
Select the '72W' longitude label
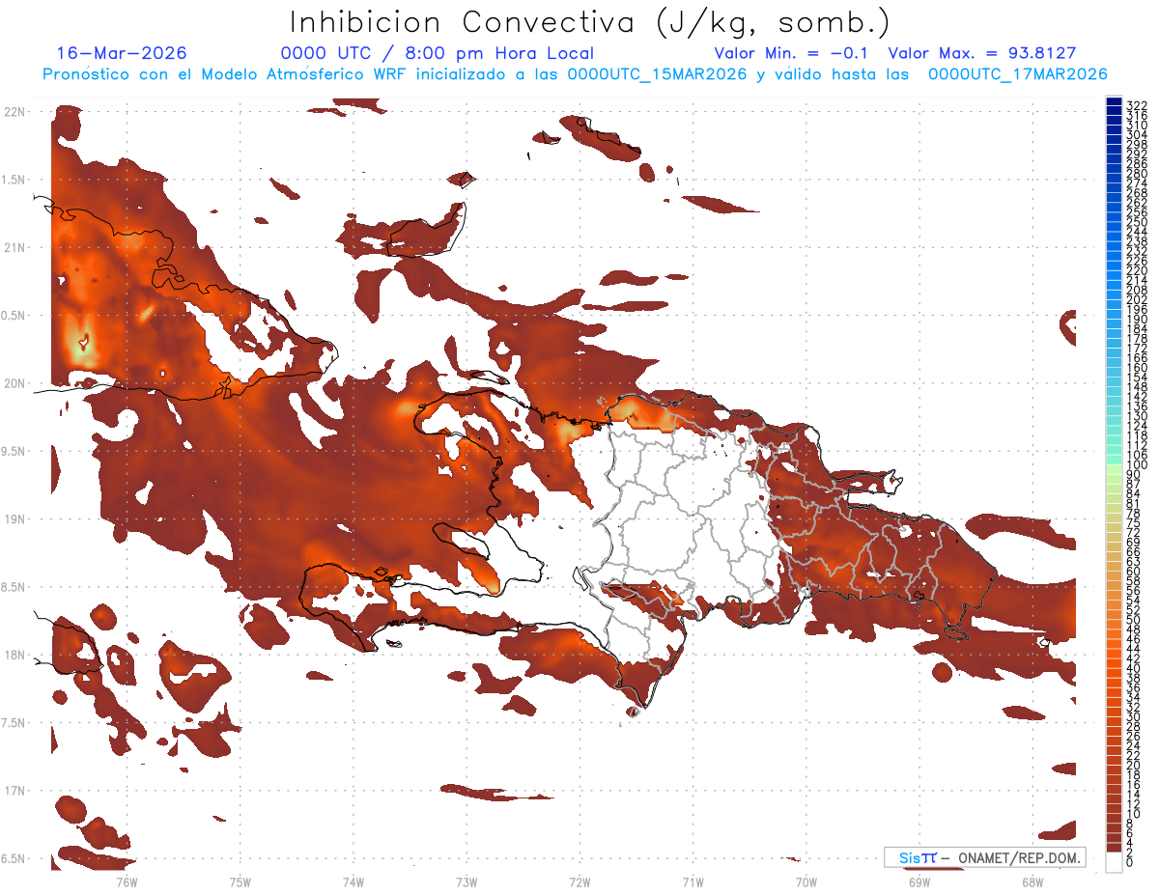580,881
